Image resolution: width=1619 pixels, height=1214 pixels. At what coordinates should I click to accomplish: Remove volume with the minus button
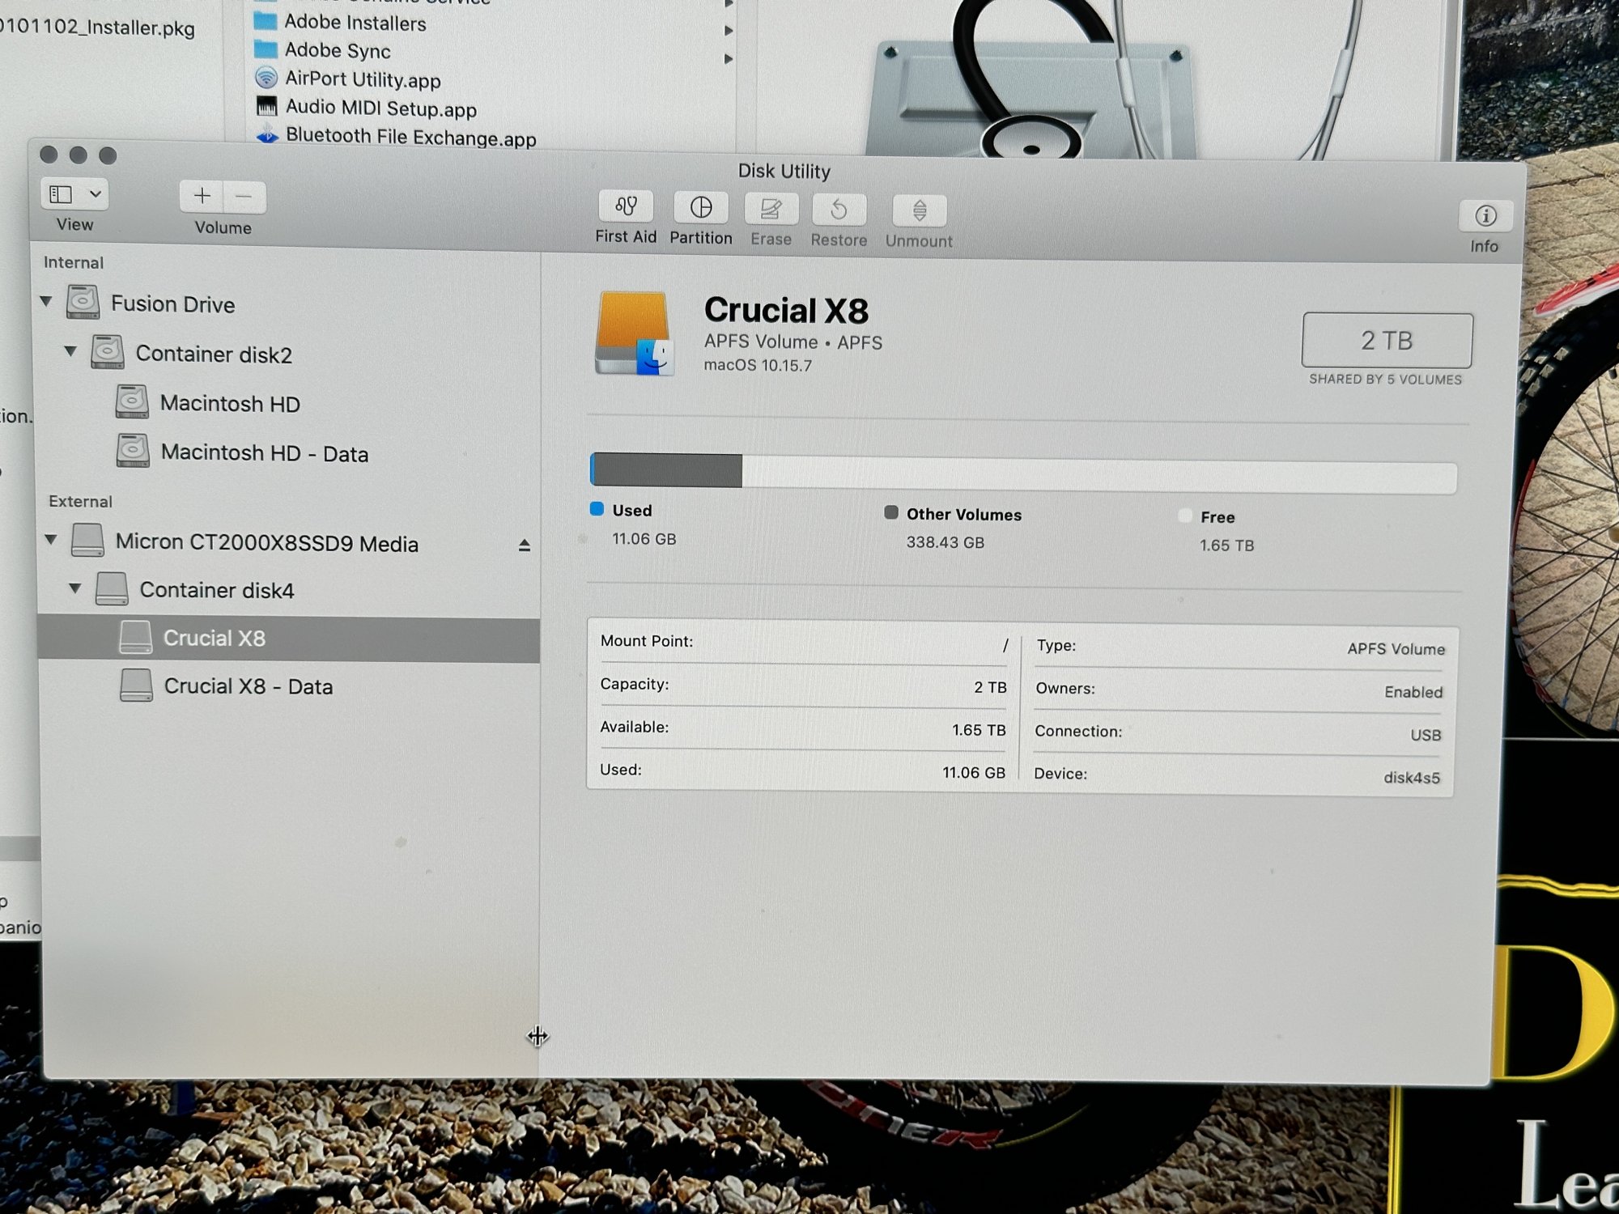click(x=244, y=197)
